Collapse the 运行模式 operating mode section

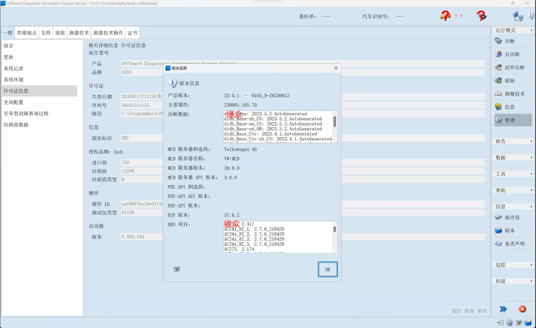click(512, 30)
